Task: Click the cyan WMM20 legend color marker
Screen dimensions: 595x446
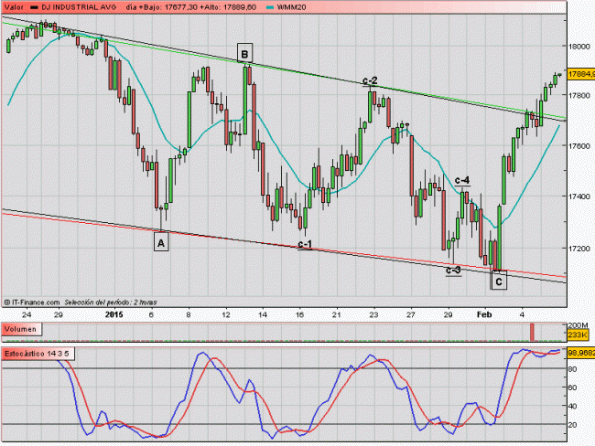Action: pos(270,7)
